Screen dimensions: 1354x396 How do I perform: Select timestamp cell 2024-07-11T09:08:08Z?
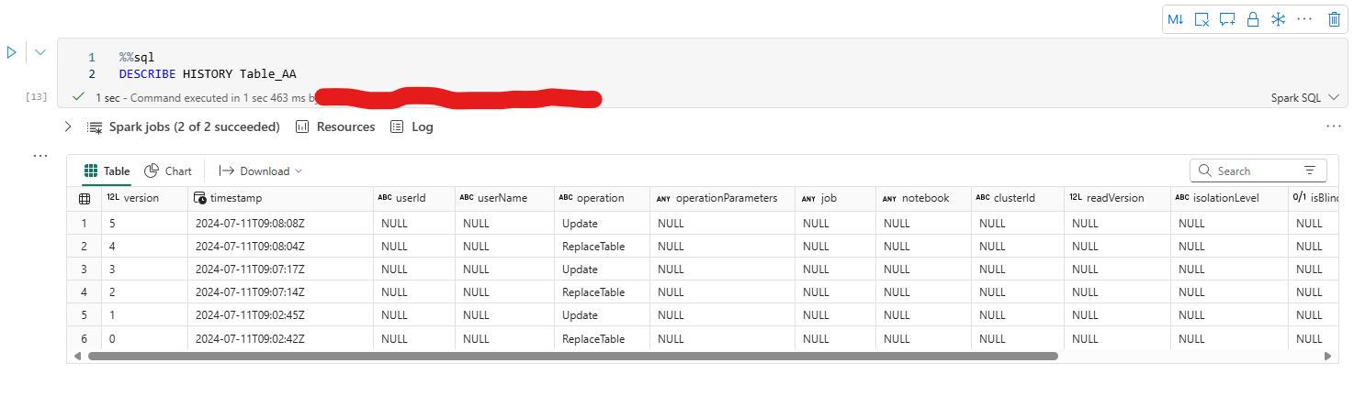(280, 223)
